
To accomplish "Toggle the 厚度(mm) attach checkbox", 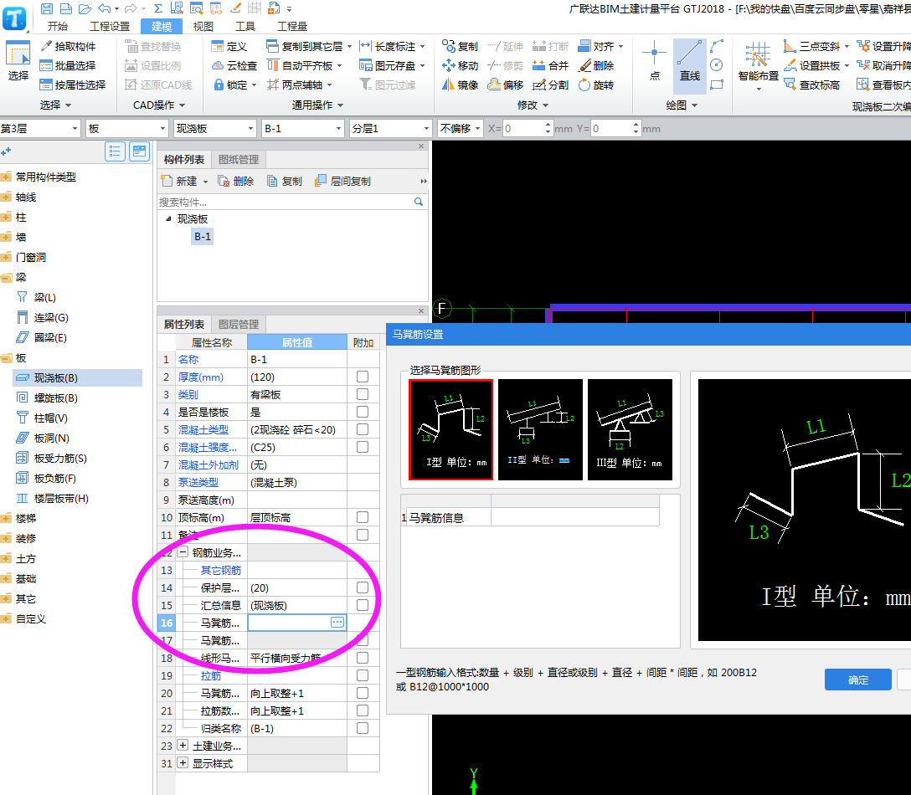I will 363,377.
